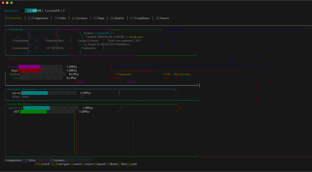
Task: Click the High severity red bar
Action: [29, 71]
